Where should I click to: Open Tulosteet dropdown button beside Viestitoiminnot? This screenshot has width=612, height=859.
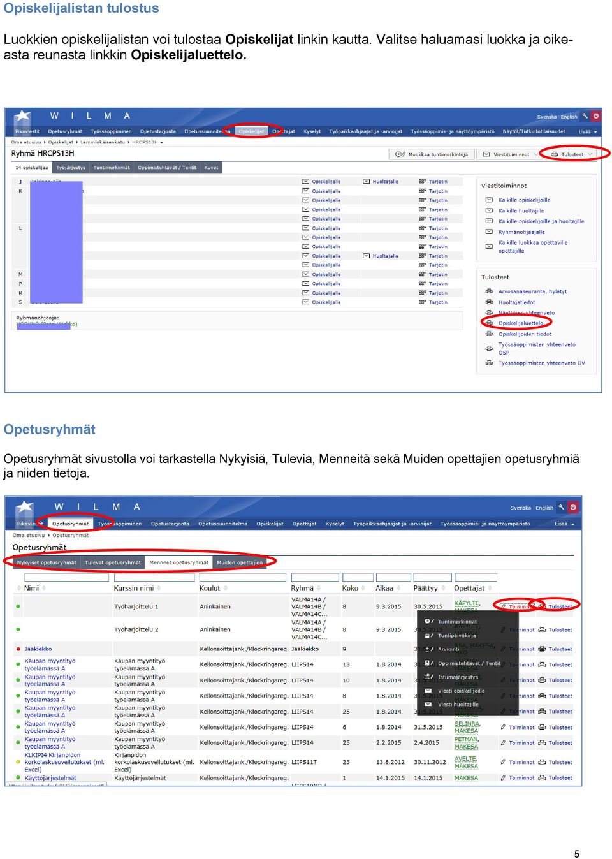[571, 154]
